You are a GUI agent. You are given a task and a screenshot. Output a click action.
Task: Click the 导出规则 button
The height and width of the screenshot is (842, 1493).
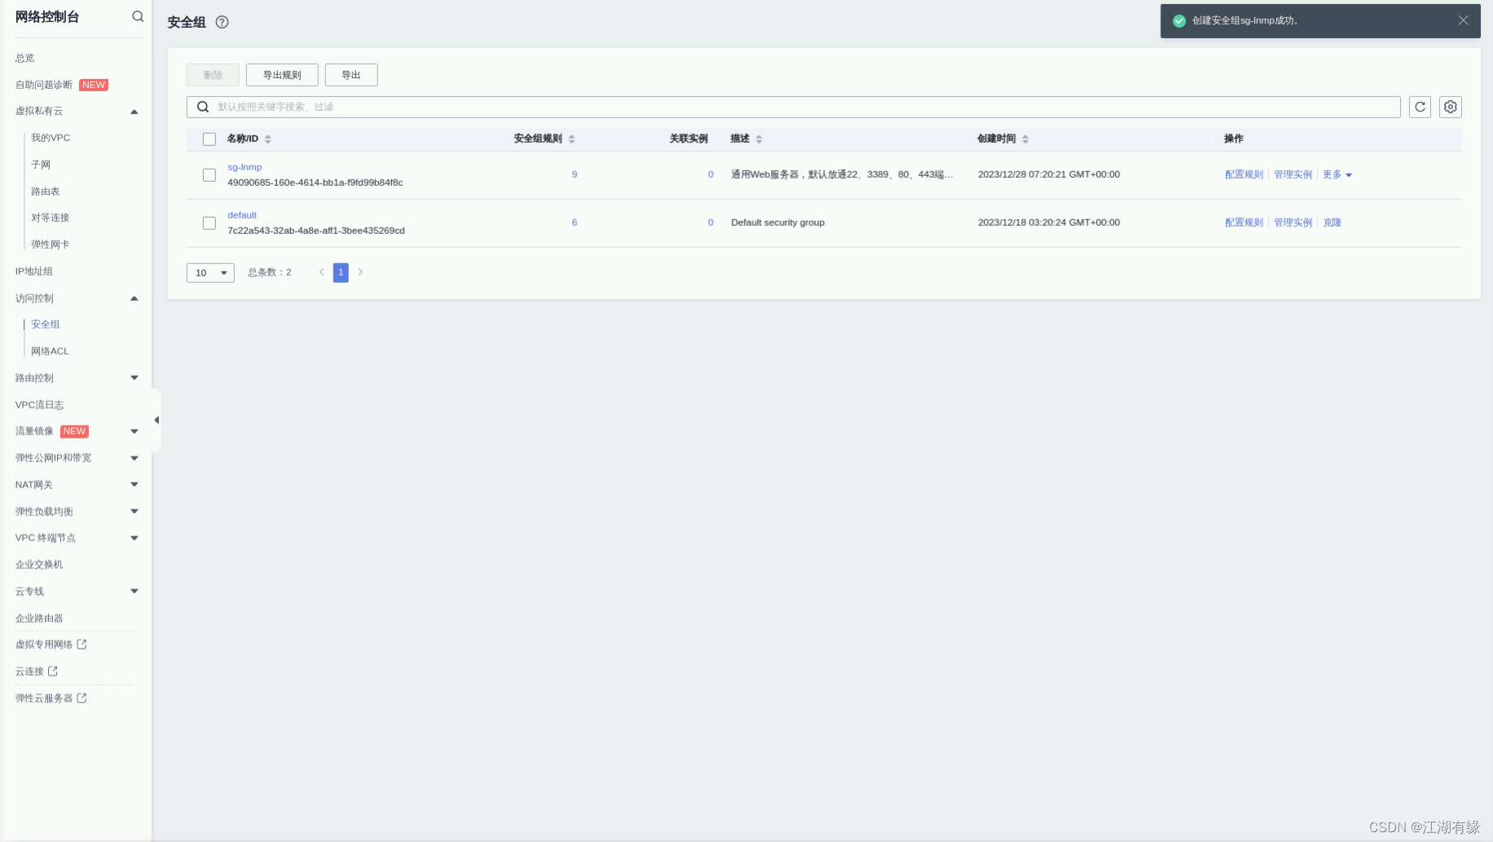click(x=282, y=75)
